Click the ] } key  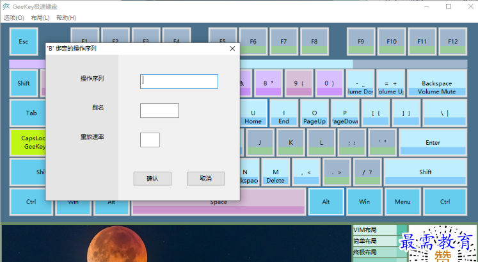pyautogui.click(x=406, y=113)
